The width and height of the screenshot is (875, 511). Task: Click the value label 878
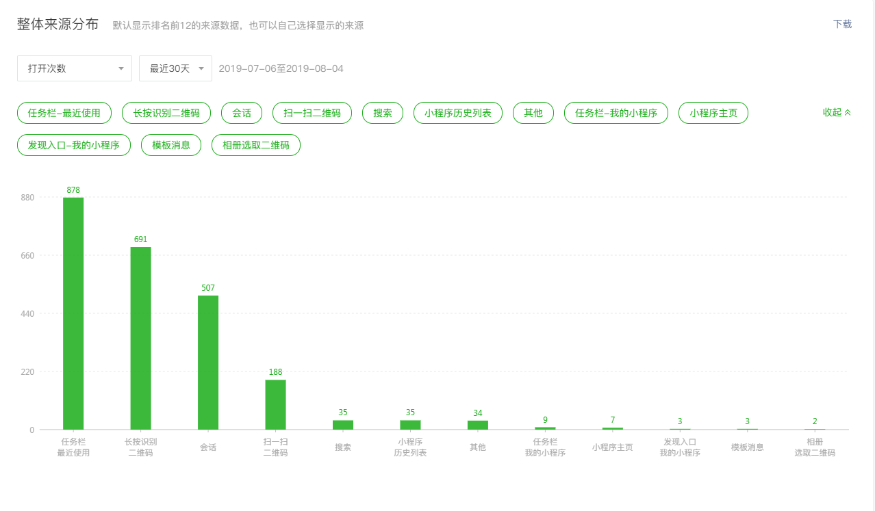tap(73, 189)
